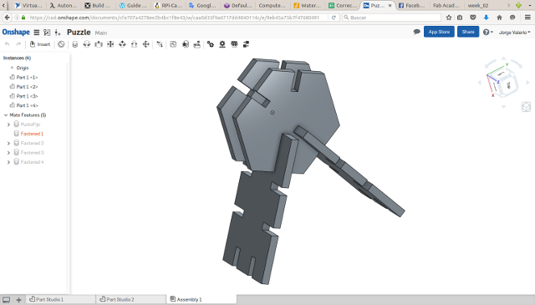Select Part 1 <3> instance

tap(27, 96)
